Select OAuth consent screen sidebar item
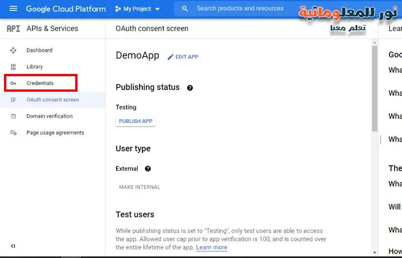 coord(53,100)
